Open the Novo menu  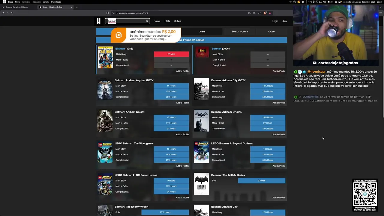coord(17,2)
